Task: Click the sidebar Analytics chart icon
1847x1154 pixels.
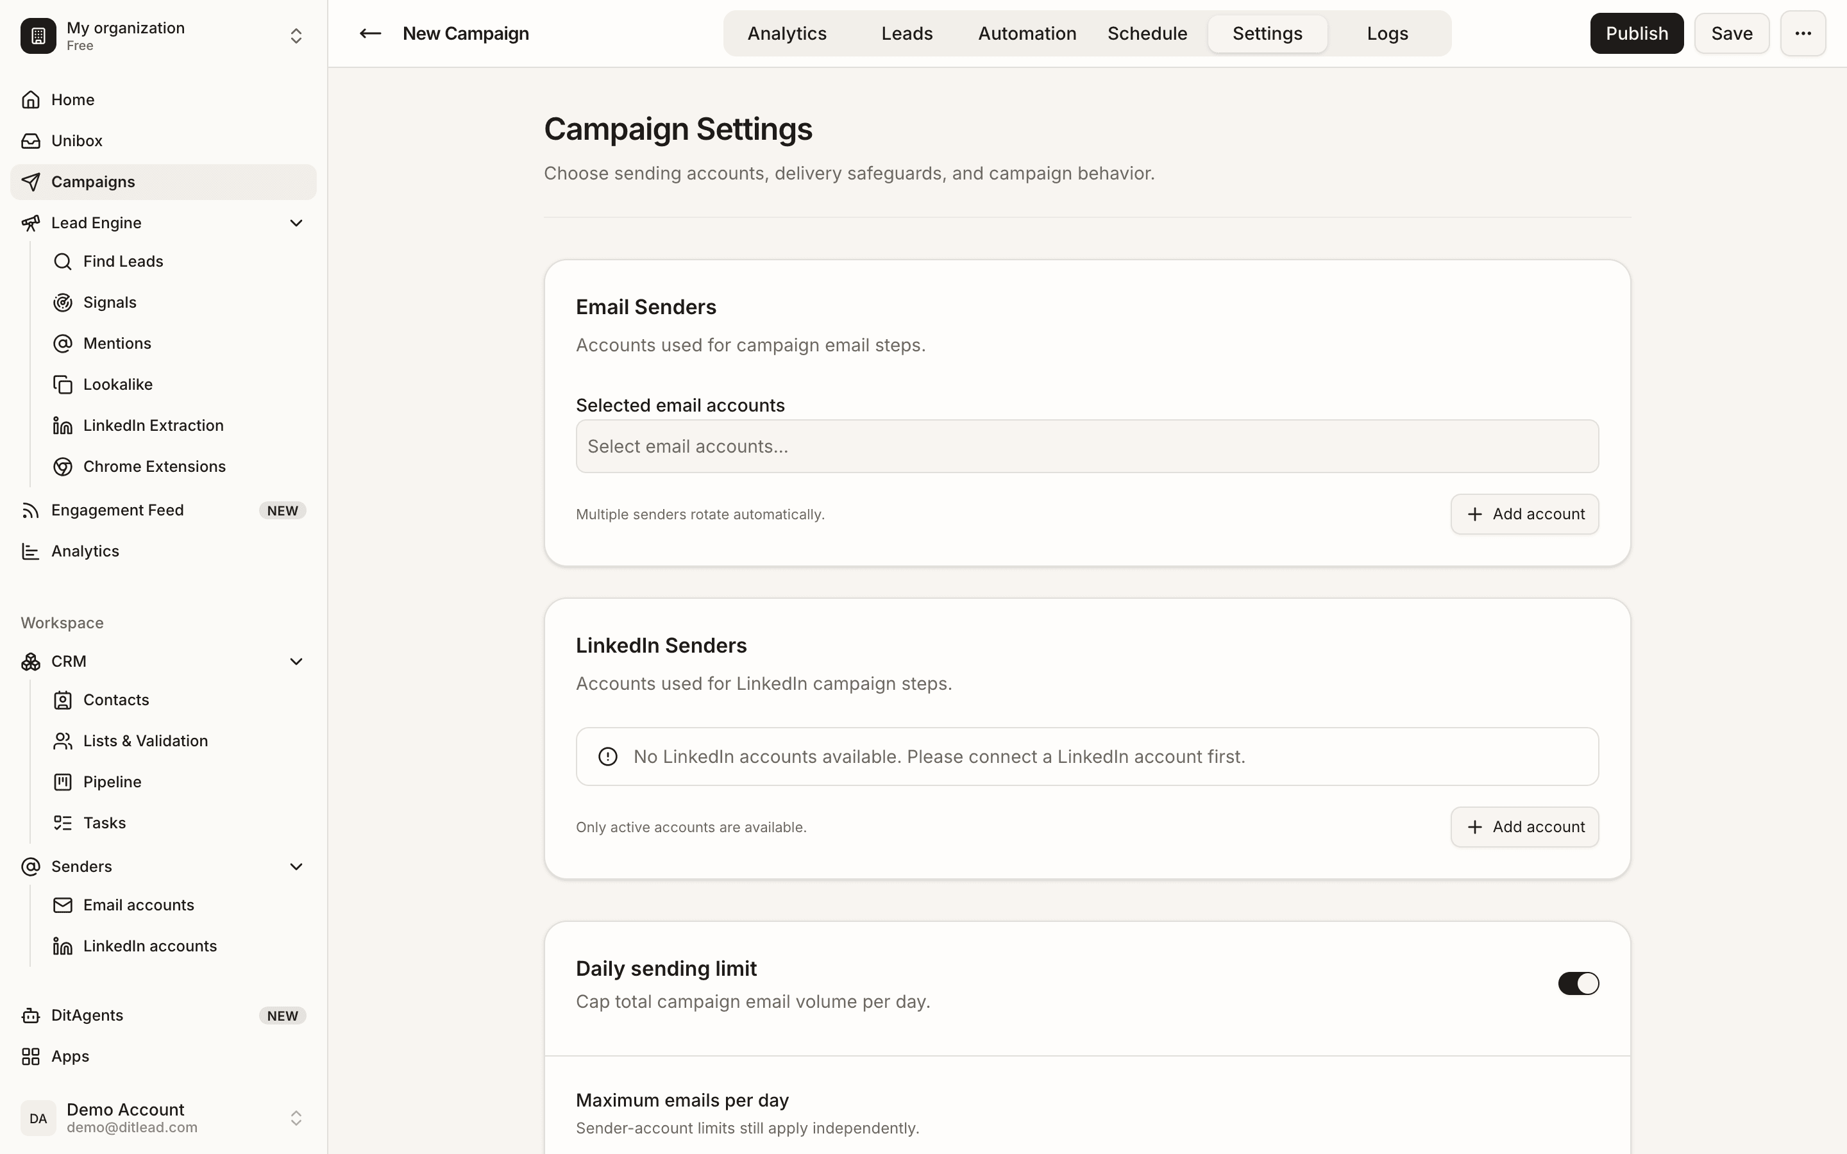Action: tap(31, 551)
